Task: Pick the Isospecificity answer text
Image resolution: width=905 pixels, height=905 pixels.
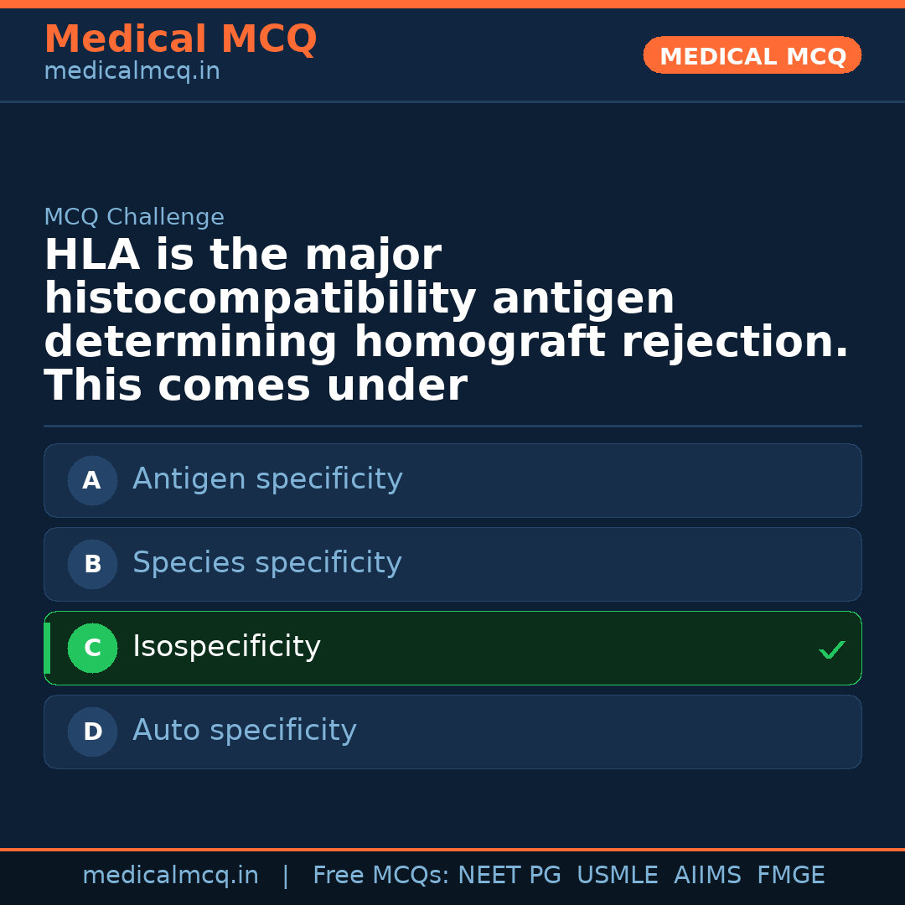Action: tap(226, 647)
